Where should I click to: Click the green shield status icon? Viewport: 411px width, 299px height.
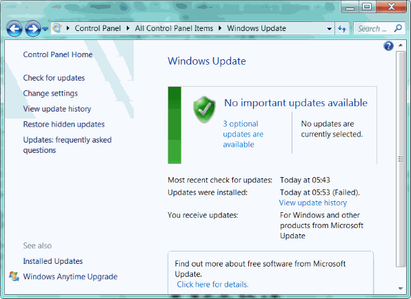[x=204, y=109]
